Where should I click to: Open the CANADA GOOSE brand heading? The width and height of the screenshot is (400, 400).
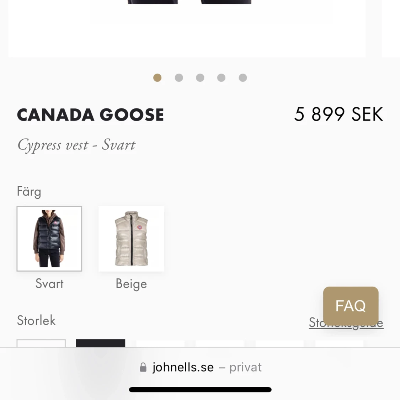[90, 115]
